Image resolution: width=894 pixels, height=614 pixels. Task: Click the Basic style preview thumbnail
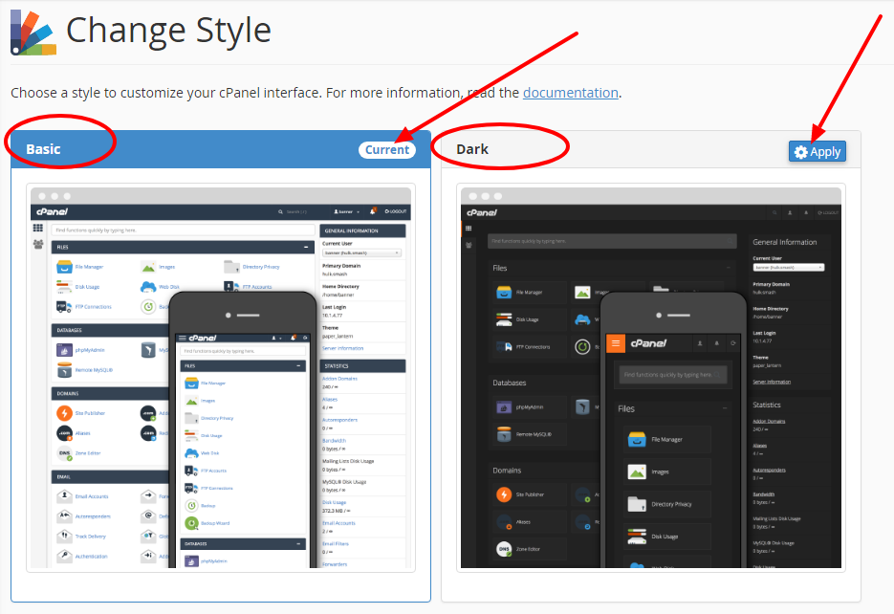(221, 378)
